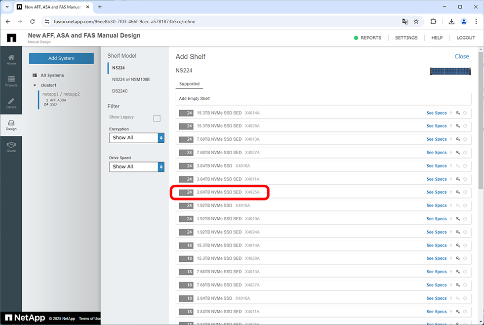Open the Drive Speed filter dropdown
Image resolution: width=484 pixels, height=325 pixels.
click(136, 167)
